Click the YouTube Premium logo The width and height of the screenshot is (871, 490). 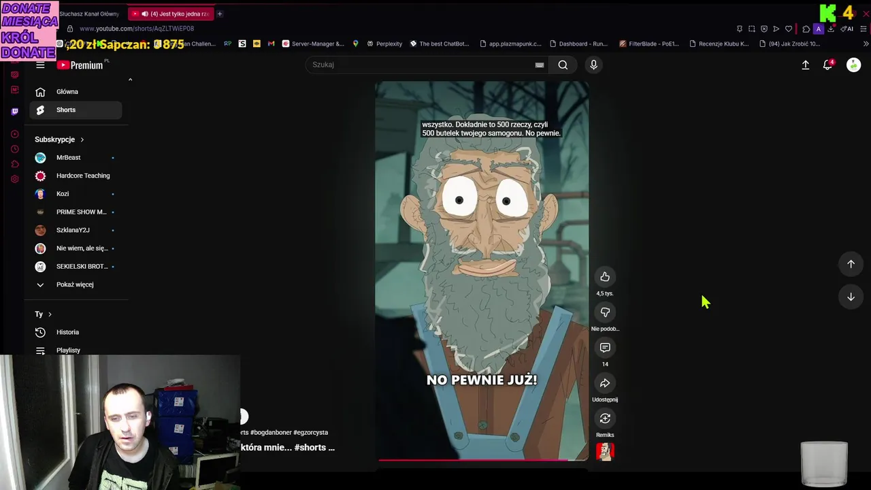(80, 65)
